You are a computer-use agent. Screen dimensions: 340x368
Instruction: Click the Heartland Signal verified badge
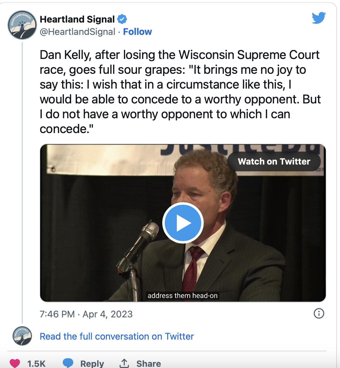pos(122,19)
